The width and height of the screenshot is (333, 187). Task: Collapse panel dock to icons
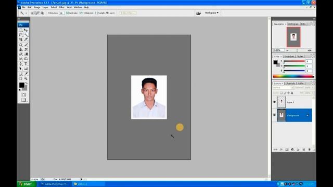(x=313, y=19)
